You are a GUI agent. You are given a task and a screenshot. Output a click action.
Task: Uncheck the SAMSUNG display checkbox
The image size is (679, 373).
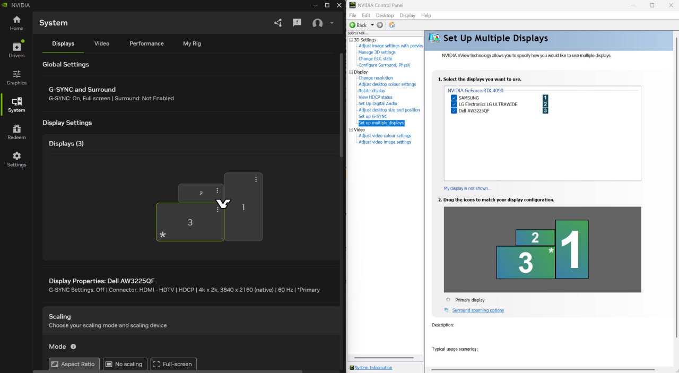click(x=454, y=98)
